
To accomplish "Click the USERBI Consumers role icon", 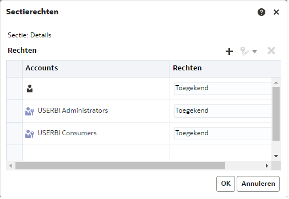I will click(30, 134).
